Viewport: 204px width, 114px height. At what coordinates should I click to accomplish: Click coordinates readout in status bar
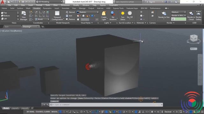click(38, 112)
